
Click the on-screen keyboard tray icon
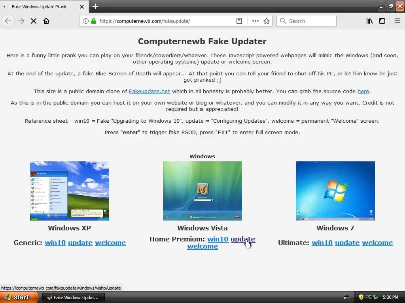point(346,297)
